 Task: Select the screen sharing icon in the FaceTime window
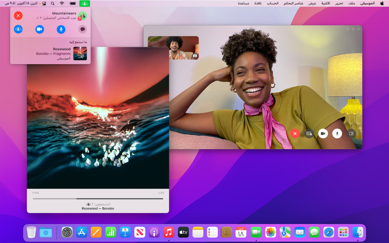[309, 133]
